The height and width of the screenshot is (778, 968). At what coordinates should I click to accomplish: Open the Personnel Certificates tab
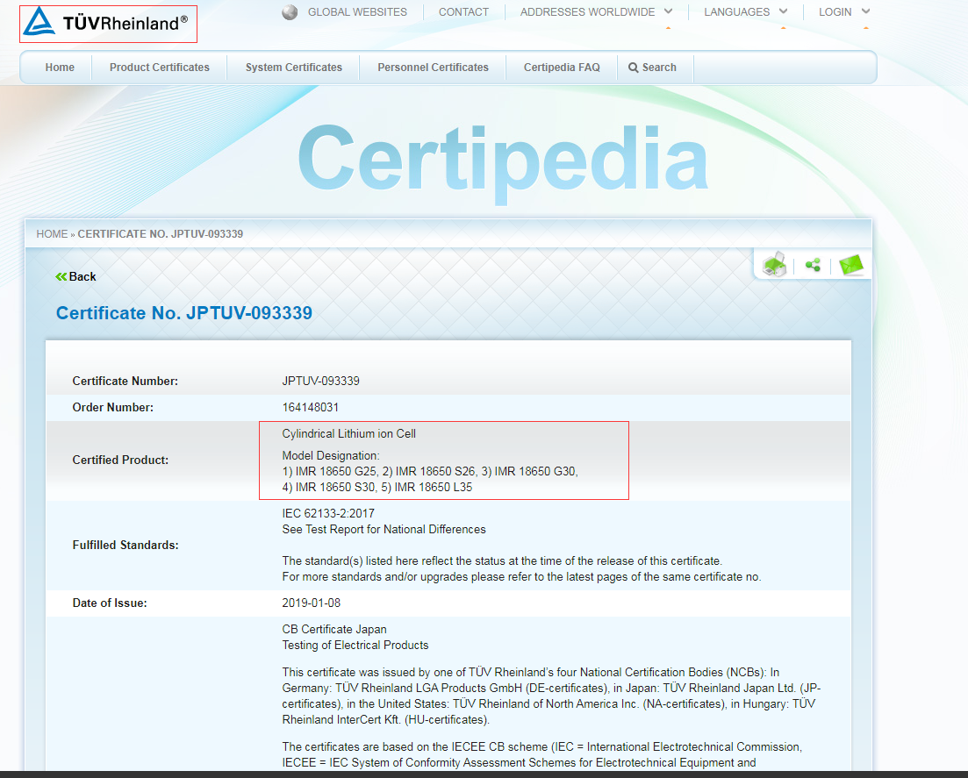pyautogui.click(x=433, y=68)
